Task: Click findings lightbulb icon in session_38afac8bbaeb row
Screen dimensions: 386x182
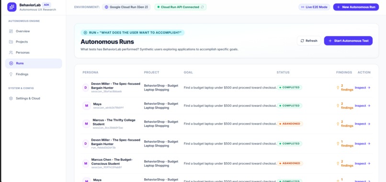Action: pos(338,88)
